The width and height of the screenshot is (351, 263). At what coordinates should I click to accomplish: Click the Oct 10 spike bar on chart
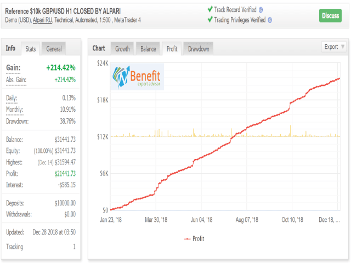click(291, 131)
